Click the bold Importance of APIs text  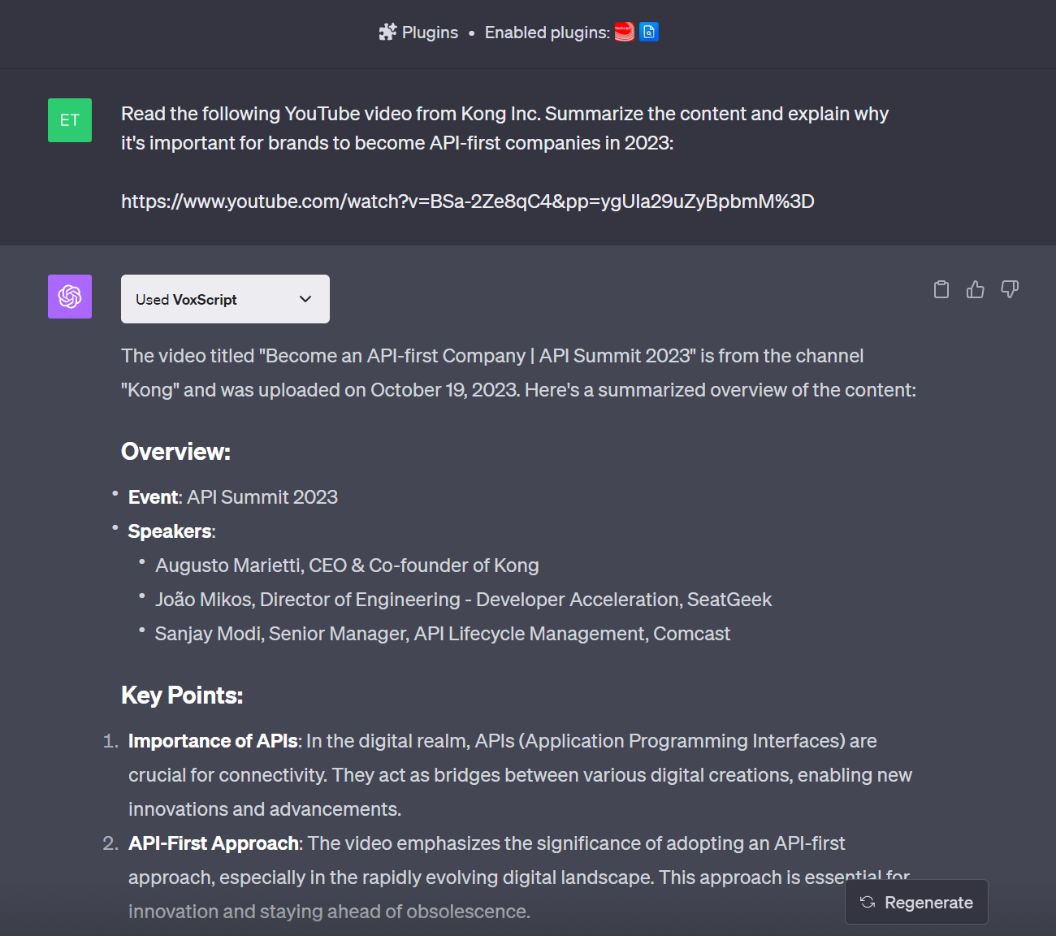point(213,741)
